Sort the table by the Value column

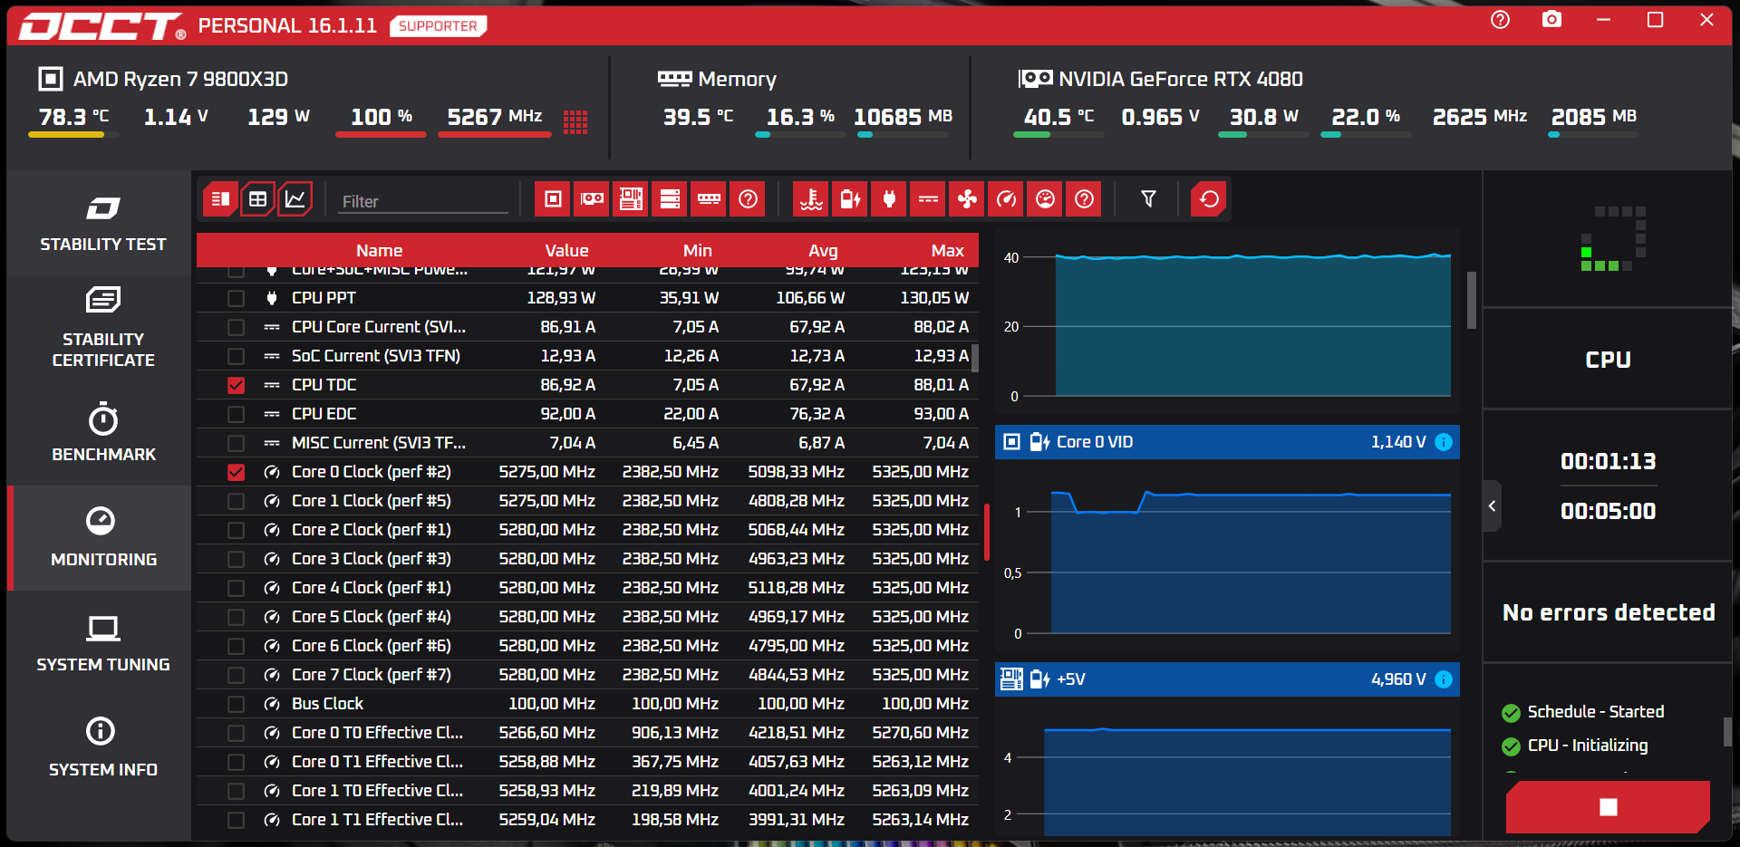pyautogui.click(x=566, y=251)
